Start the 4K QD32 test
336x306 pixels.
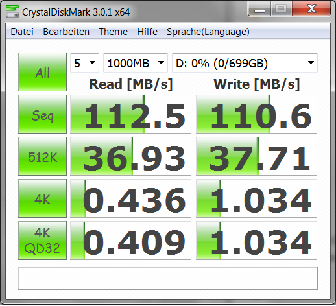coord(42,241)
